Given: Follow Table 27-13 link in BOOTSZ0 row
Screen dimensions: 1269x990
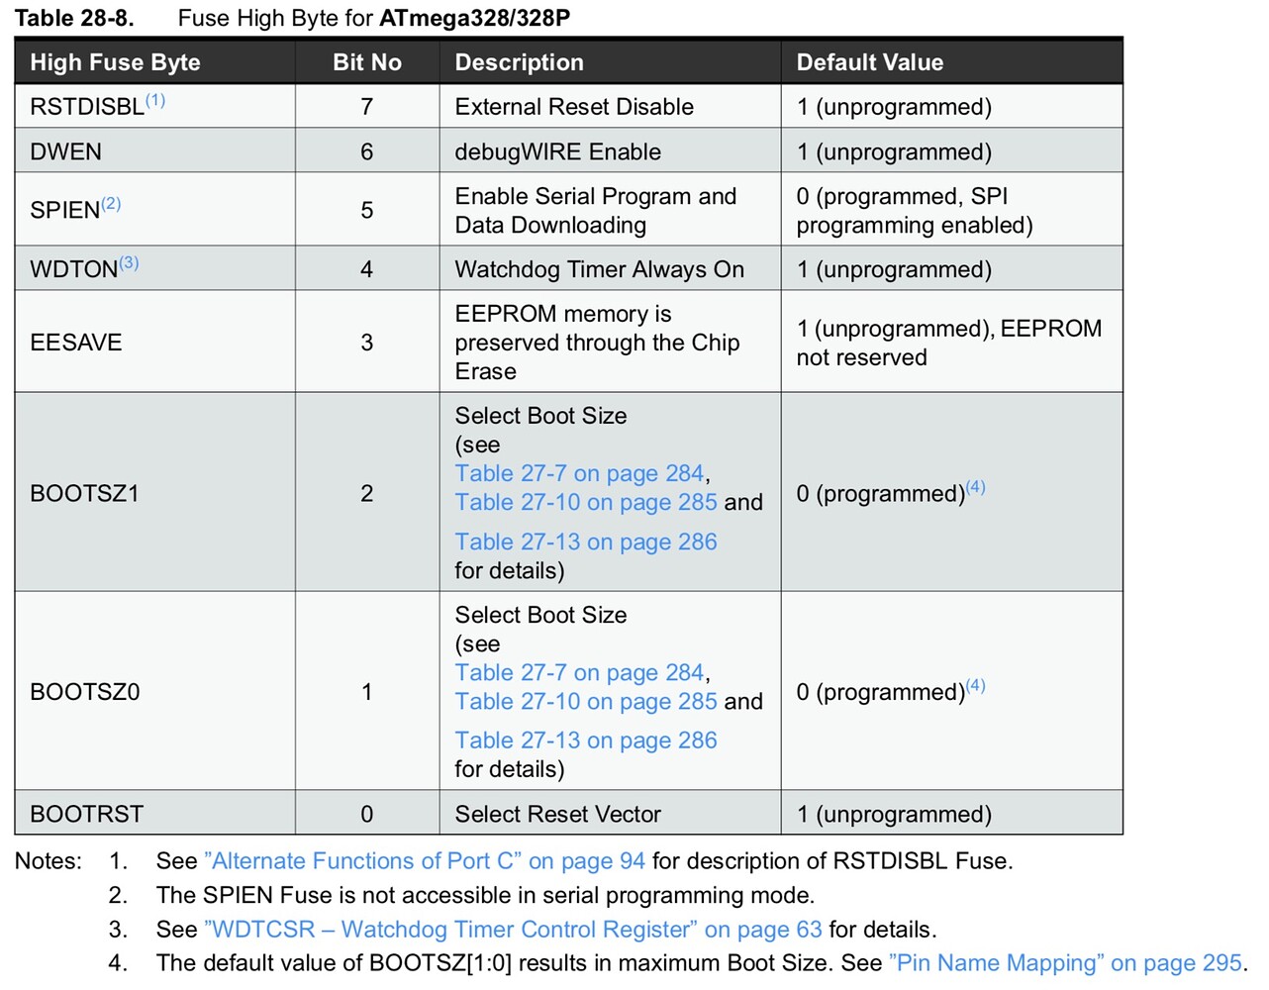Looking at the screenshot, I should [585, 741].
